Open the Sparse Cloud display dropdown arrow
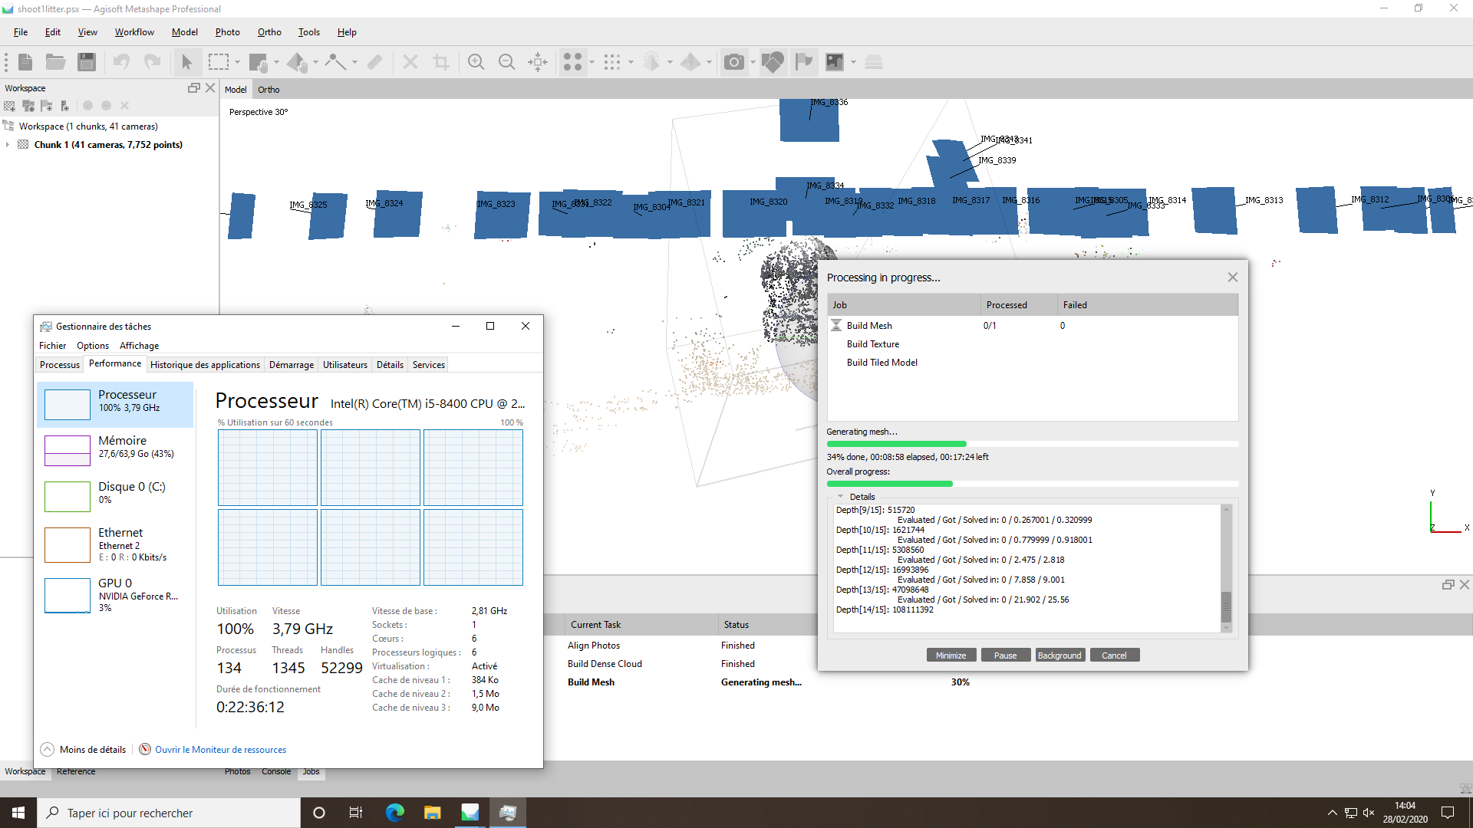Screen dimensions: 1473x828 coord(592,62)
